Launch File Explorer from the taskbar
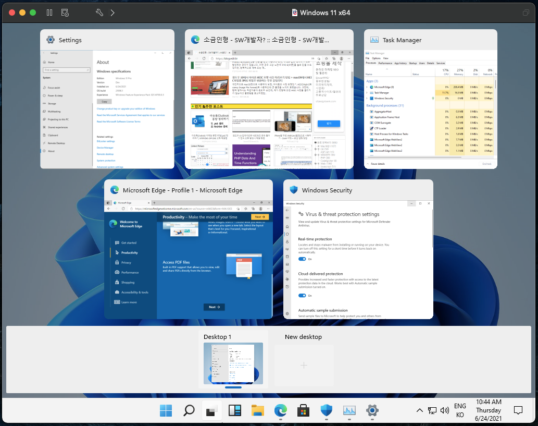The width and height of the screenshot is (538, 426). click(x=258, y=410)
